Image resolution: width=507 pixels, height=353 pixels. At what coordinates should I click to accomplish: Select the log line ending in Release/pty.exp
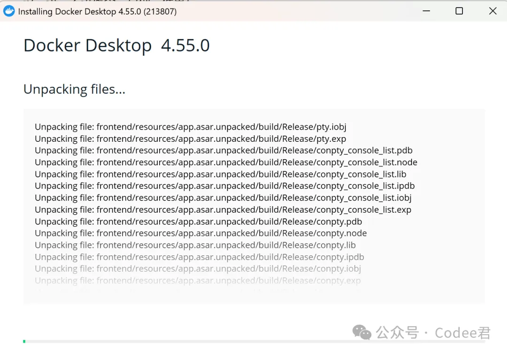coord(191,138)
